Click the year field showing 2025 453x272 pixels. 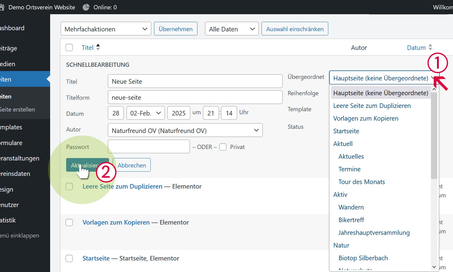179,113
